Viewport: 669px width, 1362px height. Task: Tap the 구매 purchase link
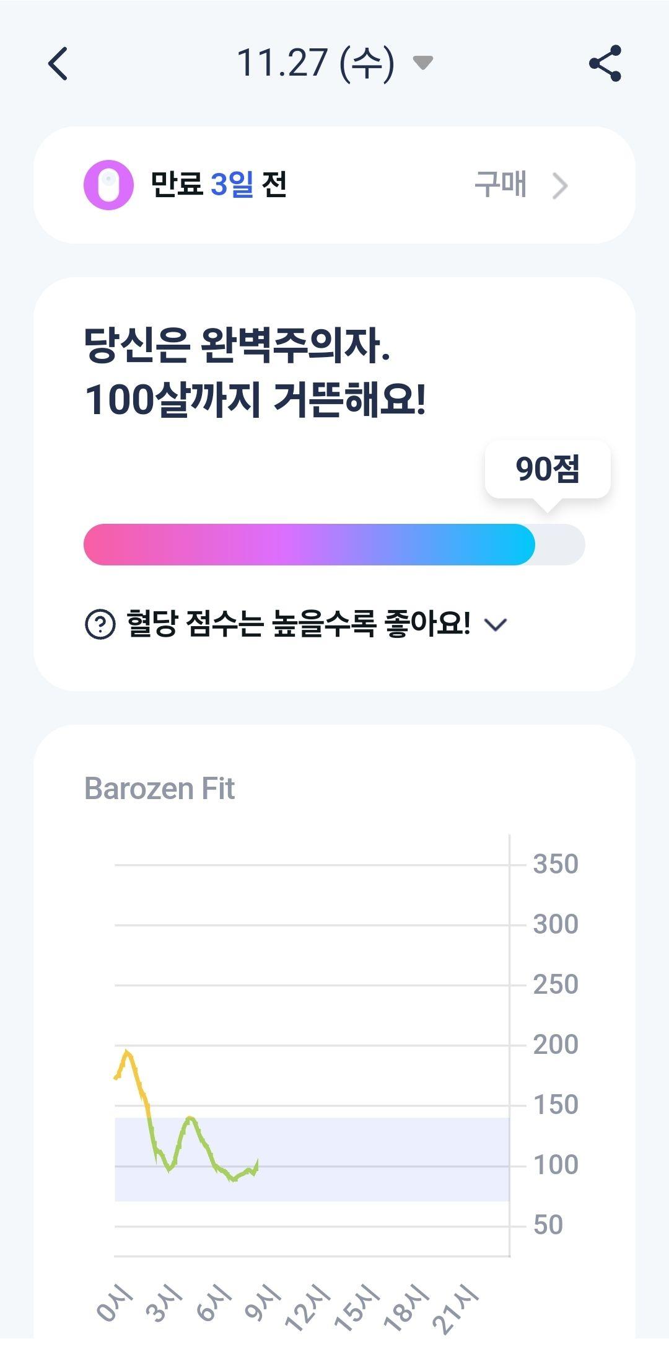(501, 185)
